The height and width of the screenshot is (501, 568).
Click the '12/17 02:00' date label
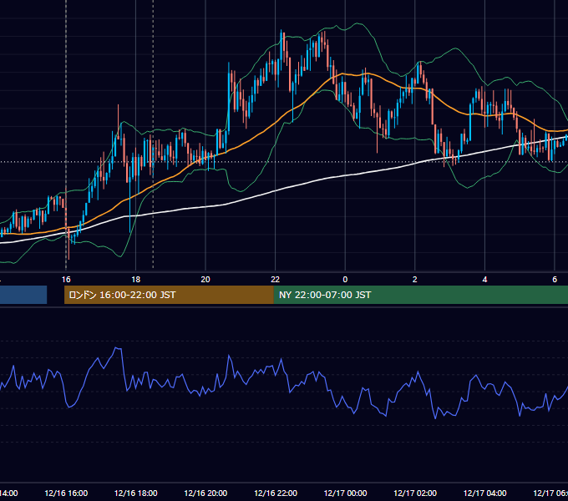(x=415, y=493)
